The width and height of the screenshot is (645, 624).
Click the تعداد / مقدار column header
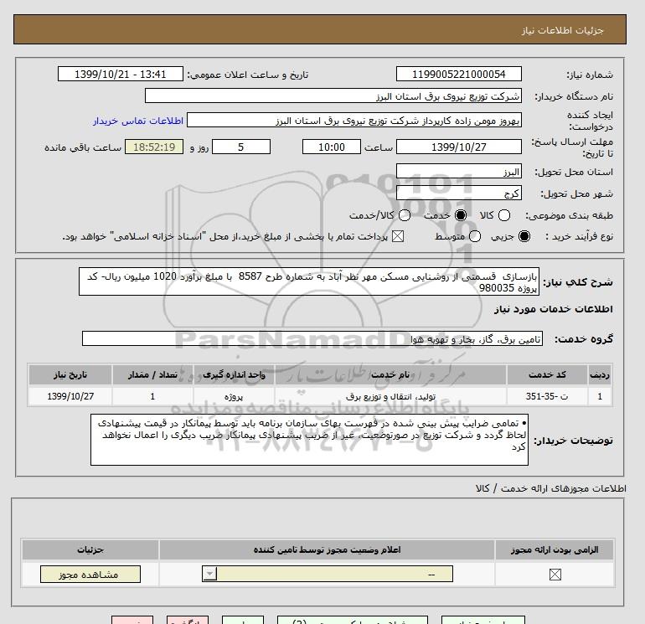click(152, 374)
